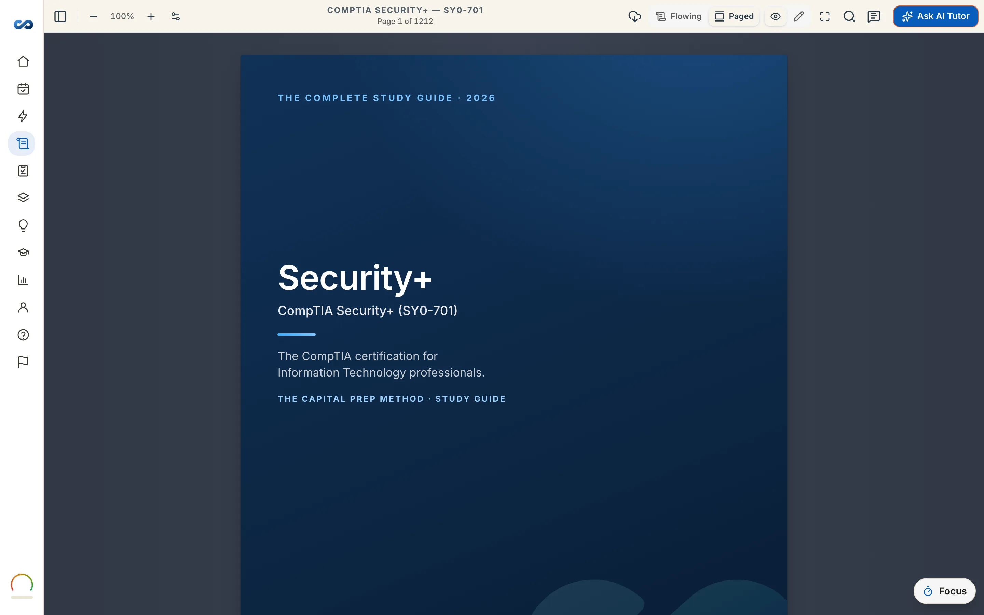
Task: Open the lightning bolt quick-practice icon
Action: pyautogui.click(x=23, y=116)
